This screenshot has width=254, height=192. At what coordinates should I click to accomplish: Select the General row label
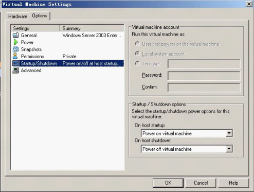point(29,36)
